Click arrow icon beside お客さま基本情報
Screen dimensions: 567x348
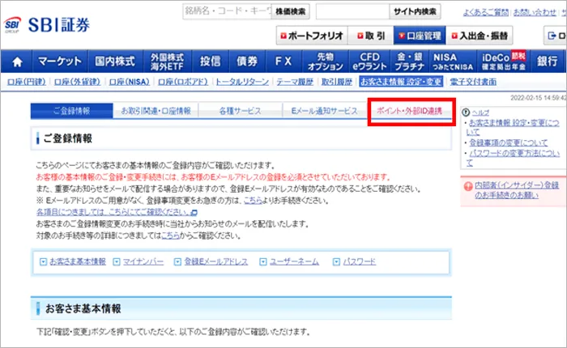point(43,262)
